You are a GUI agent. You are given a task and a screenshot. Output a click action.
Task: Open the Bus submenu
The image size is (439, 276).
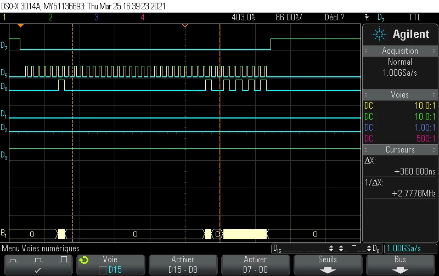[400, 265]
